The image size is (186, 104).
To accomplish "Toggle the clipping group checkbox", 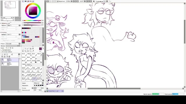I will click(x=2, y=50).
